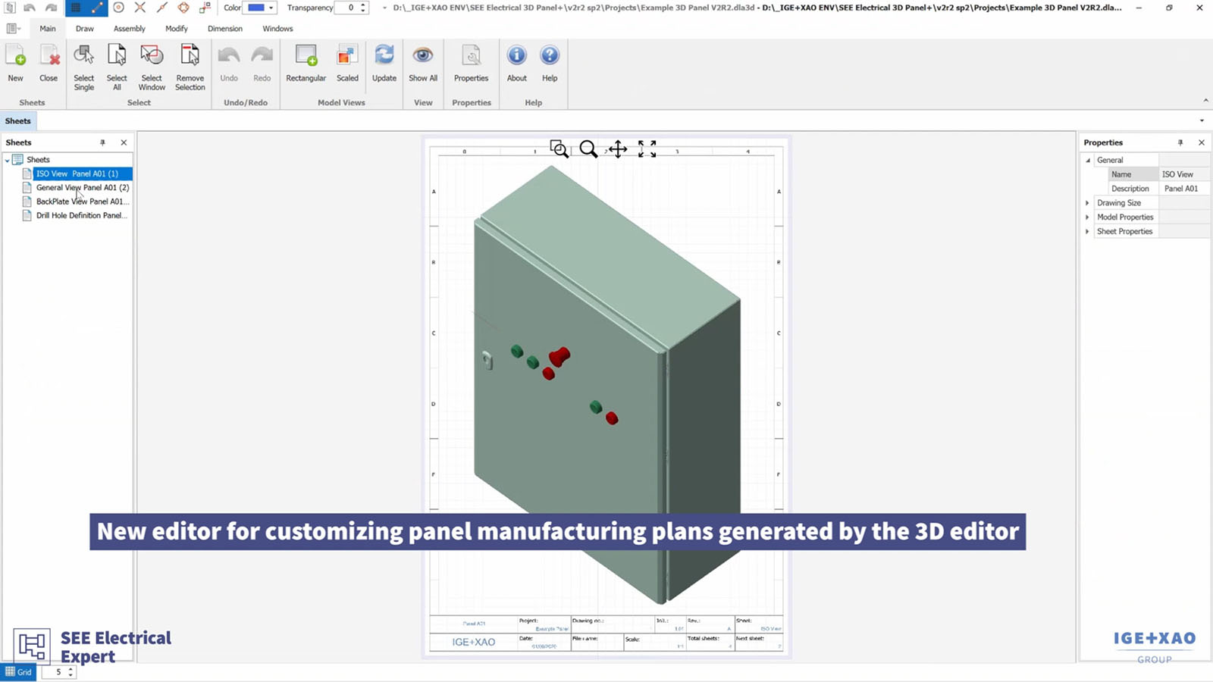Screen dimensions: 1213x682
Task: Click the quick access redo arrow in title bar
Action: (51, 8)
